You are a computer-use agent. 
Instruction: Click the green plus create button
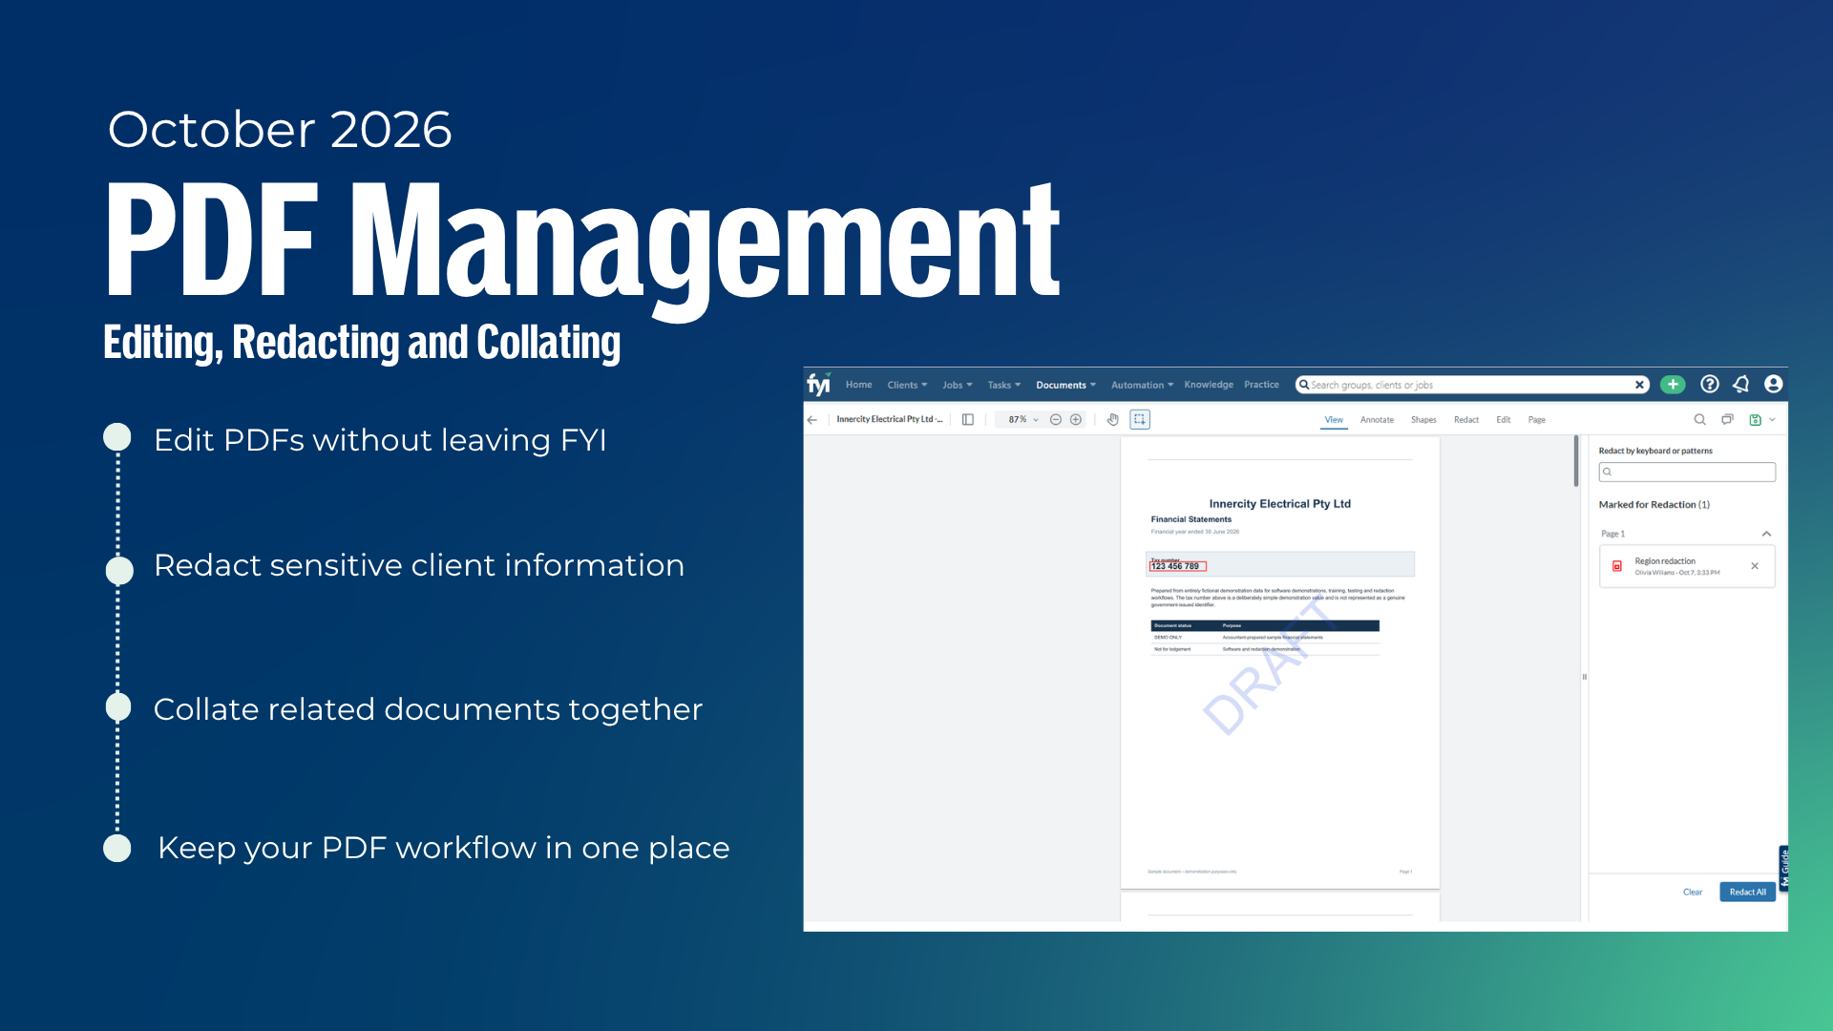pyautogui.click(x=1673, y=385)
